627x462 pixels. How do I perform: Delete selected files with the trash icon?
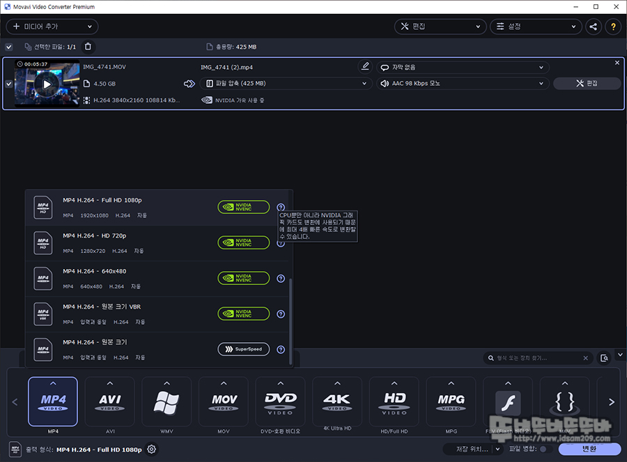[x=88, y=47]
